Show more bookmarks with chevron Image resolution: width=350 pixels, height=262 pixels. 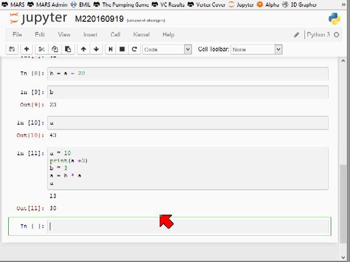point(343,4)
